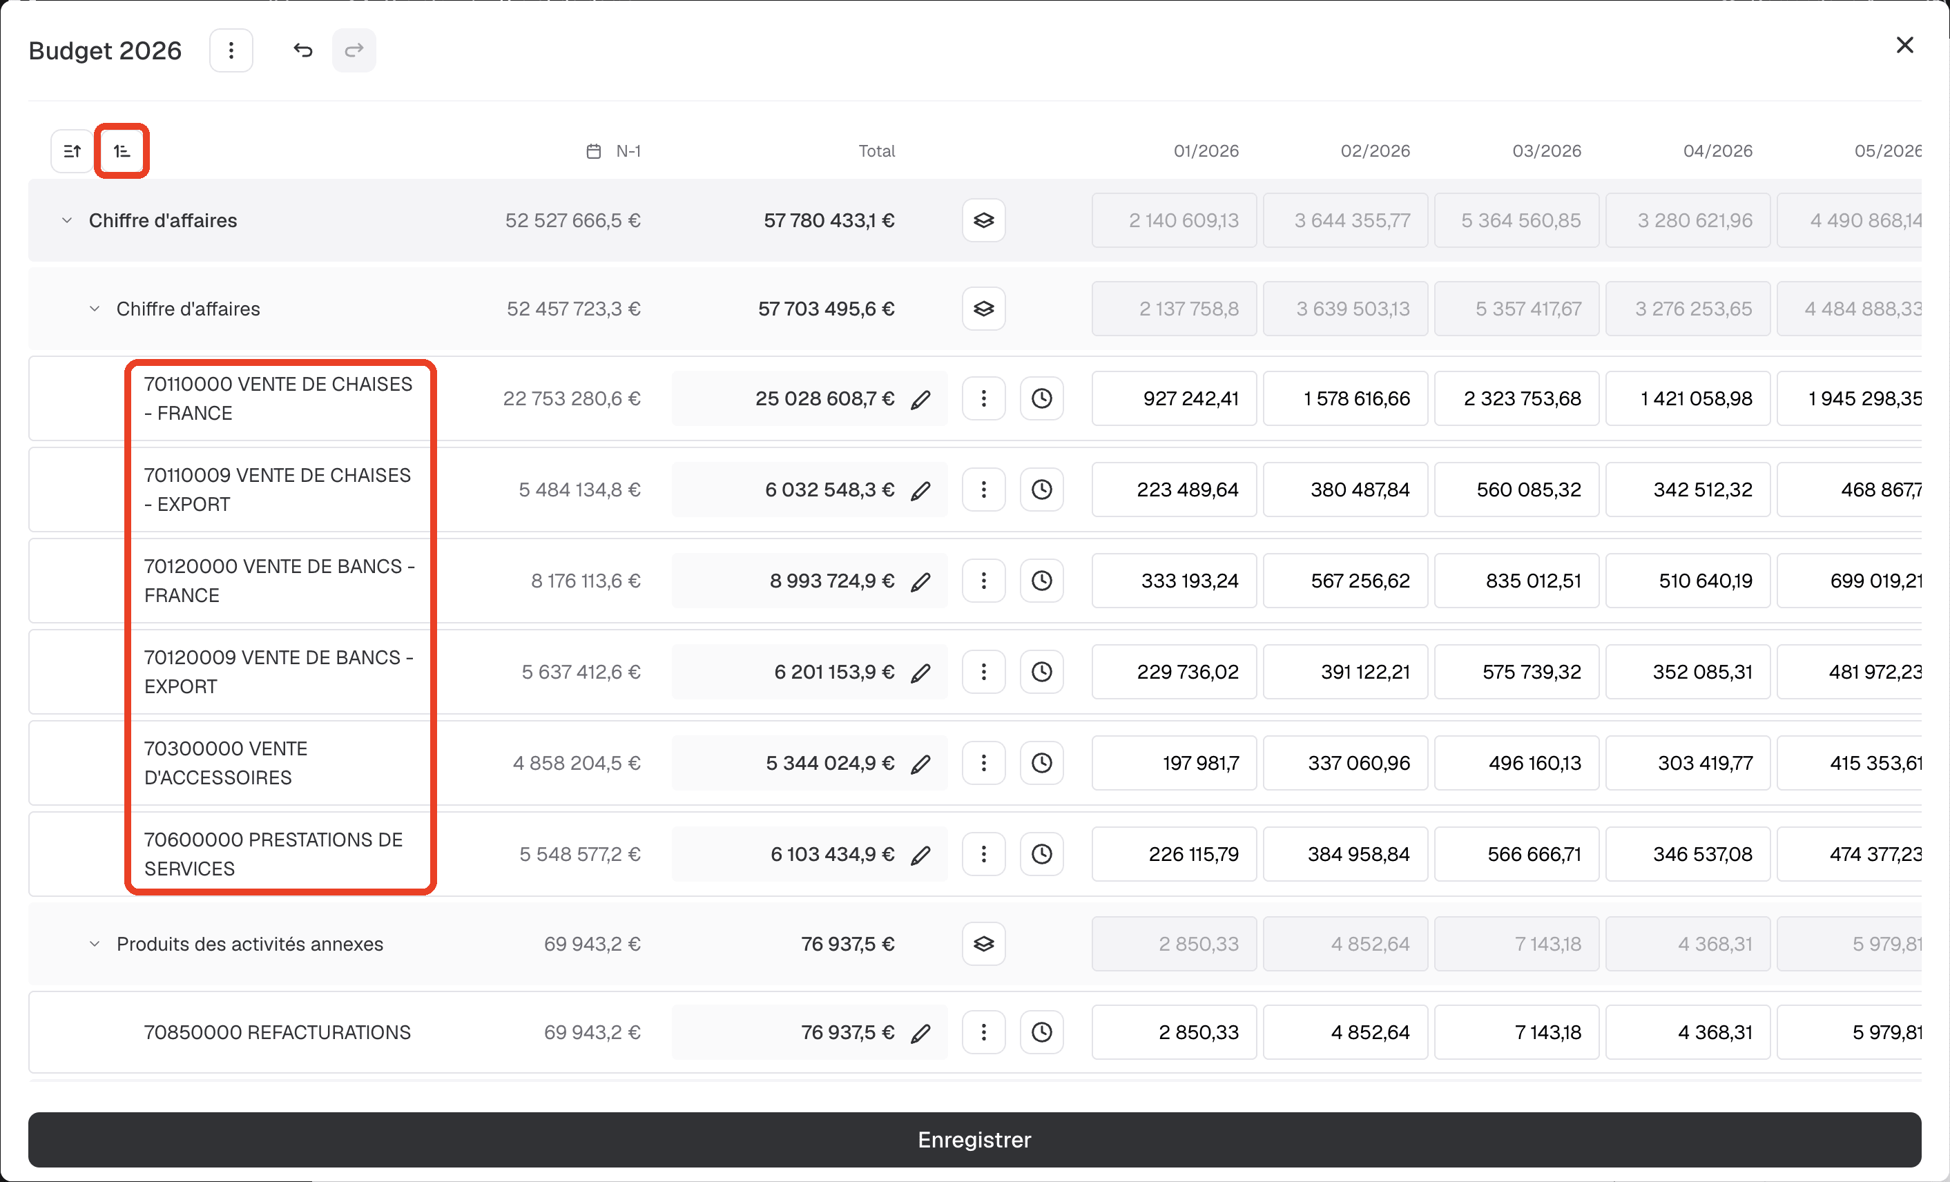Click the 03/2026 column header
Image resolution: width=1950 pixels, height=1182 pixels.
(1546, 151)
